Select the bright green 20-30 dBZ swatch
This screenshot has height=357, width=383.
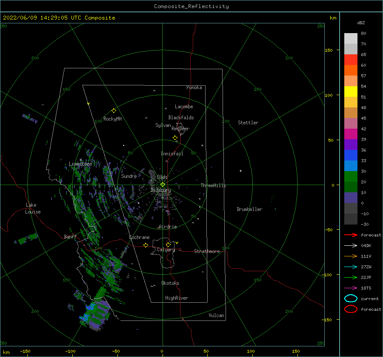tap(351, 177)
